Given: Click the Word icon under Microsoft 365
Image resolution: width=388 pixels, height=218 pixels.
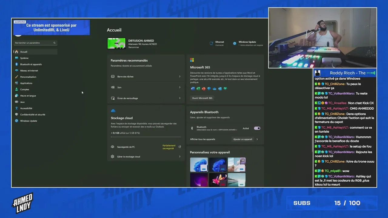Looking at the screenshot, I should 193,89.
